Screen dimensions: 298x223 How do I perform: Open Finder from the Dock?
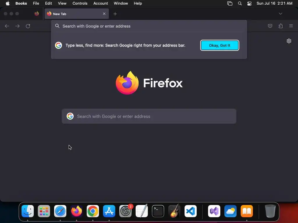(x=28, y=211)
